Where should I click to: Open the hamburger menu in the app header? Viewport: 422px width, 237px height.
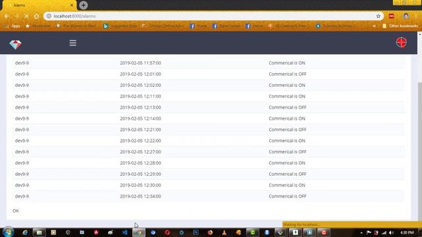coord(73,43)
